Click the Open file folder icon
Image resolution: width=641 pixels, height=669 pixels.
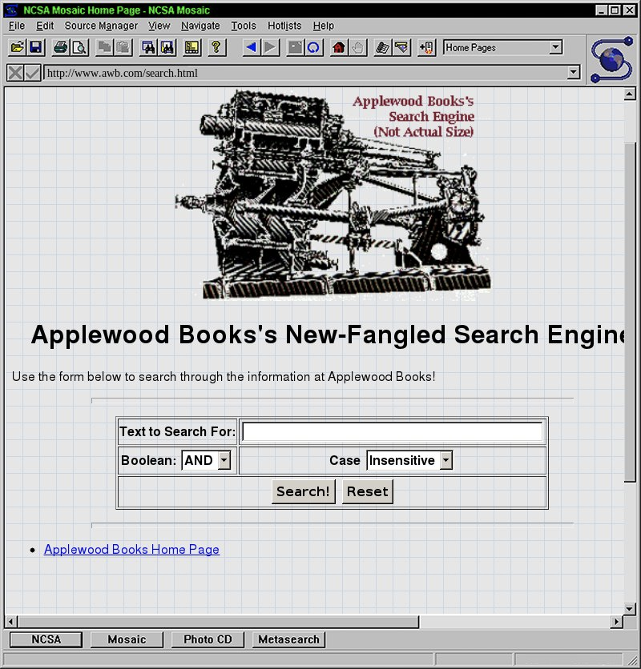click(17, 48)
